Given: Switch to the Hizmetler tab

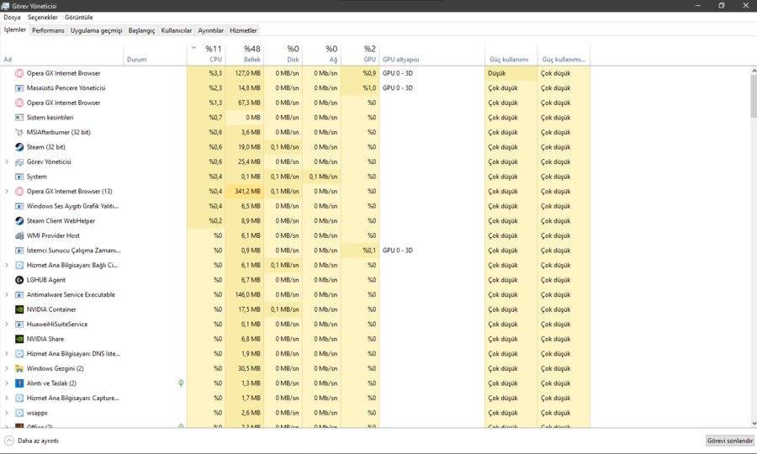Looking at the screenshot, I should pyautogui.click(x=243, y=30).
